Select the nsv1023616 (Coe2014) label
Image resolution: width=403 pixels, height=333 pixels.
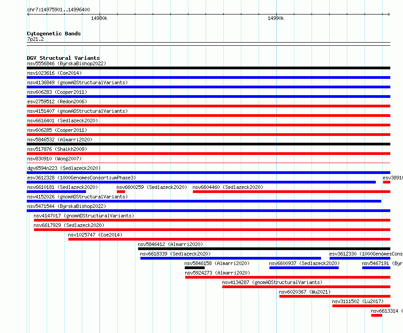click(x=54, y=73)
